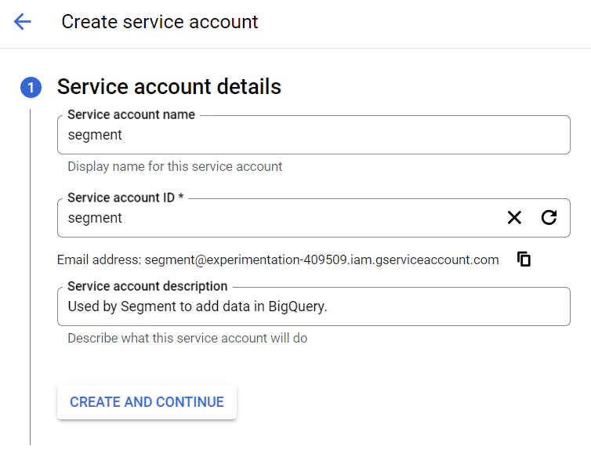591x457 pixels.
Task: Click 'Describe what this service account will do' hint
Action: (187, 339)
